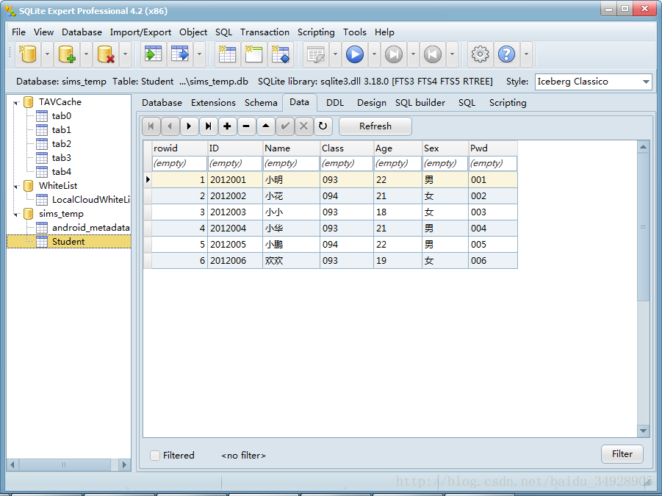This screenshot has width=662, height=496.
Task: Toggle the Filtered checkbox
Action: [x=155, y=456]
